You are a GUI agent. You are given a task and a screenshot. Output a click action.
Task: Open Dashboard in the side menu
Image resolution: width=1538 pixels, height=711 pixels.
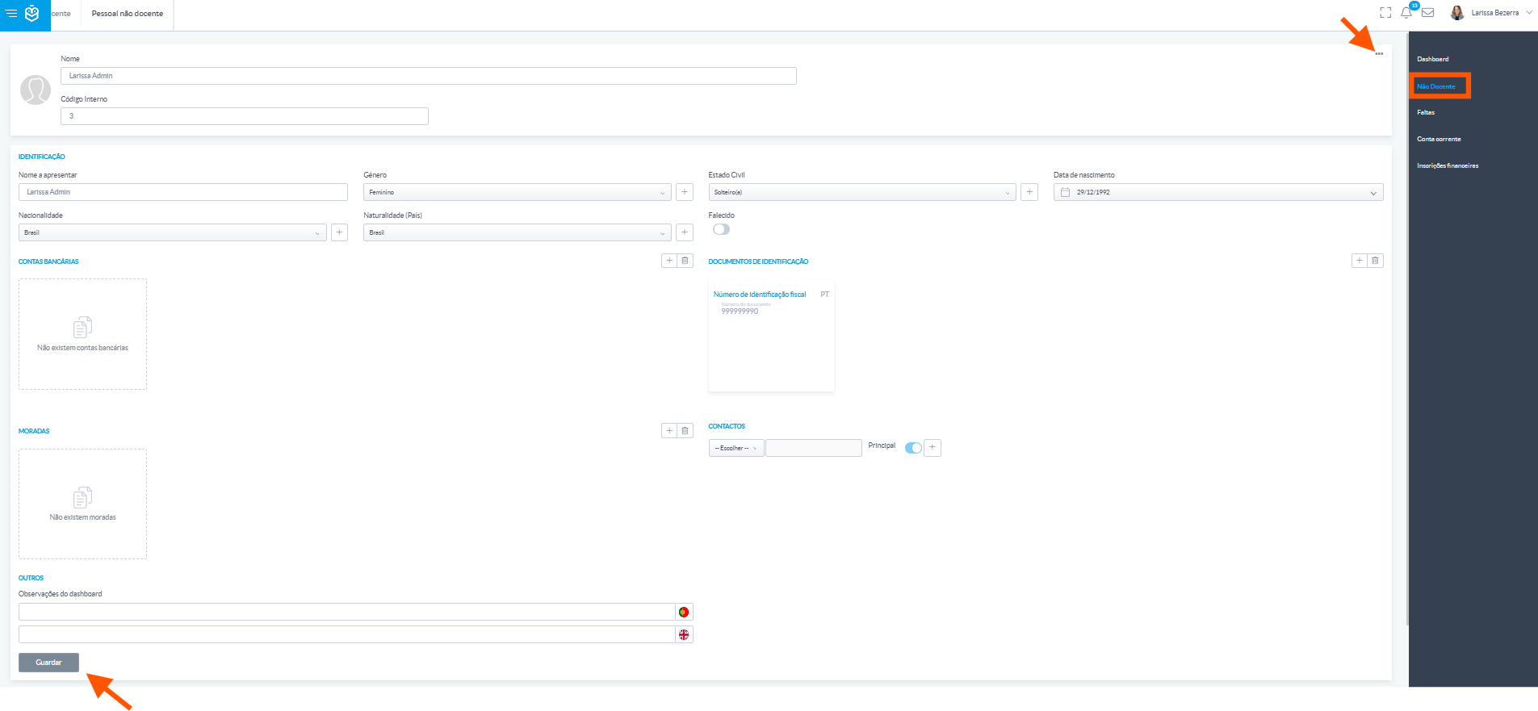pyautogui.click(x=1433, y=59)
